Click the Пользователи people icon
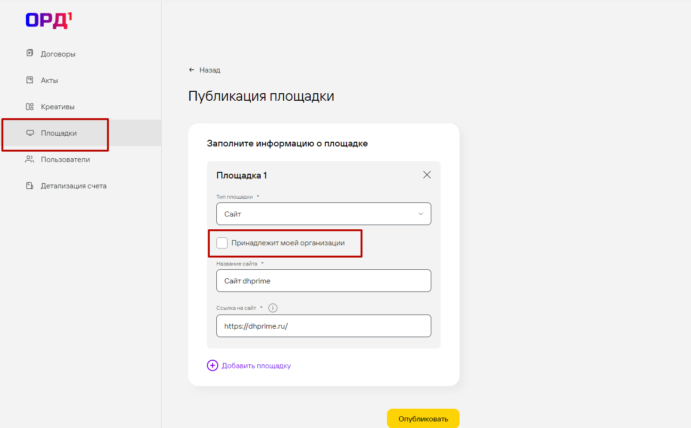This screenshot has height=428, width=691. point(30,159)
